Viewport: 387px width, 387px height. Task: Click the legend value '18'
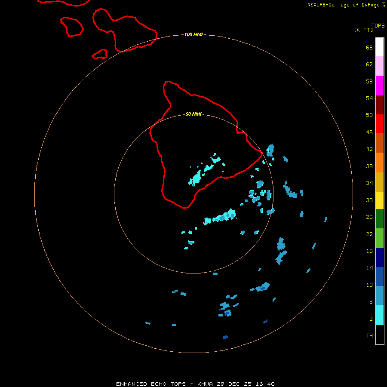(369, 251)
